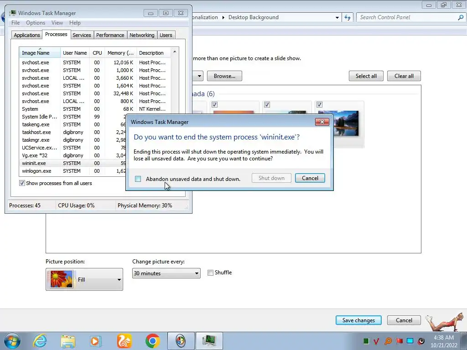Switch to the Networking tab
Image resolution: width=467 pixels, height=350 pixels.
tap(142, 35)
